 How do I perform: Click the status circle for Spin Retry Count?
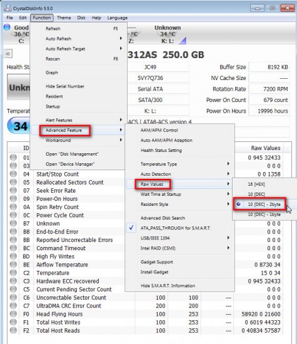click(13, 207)
